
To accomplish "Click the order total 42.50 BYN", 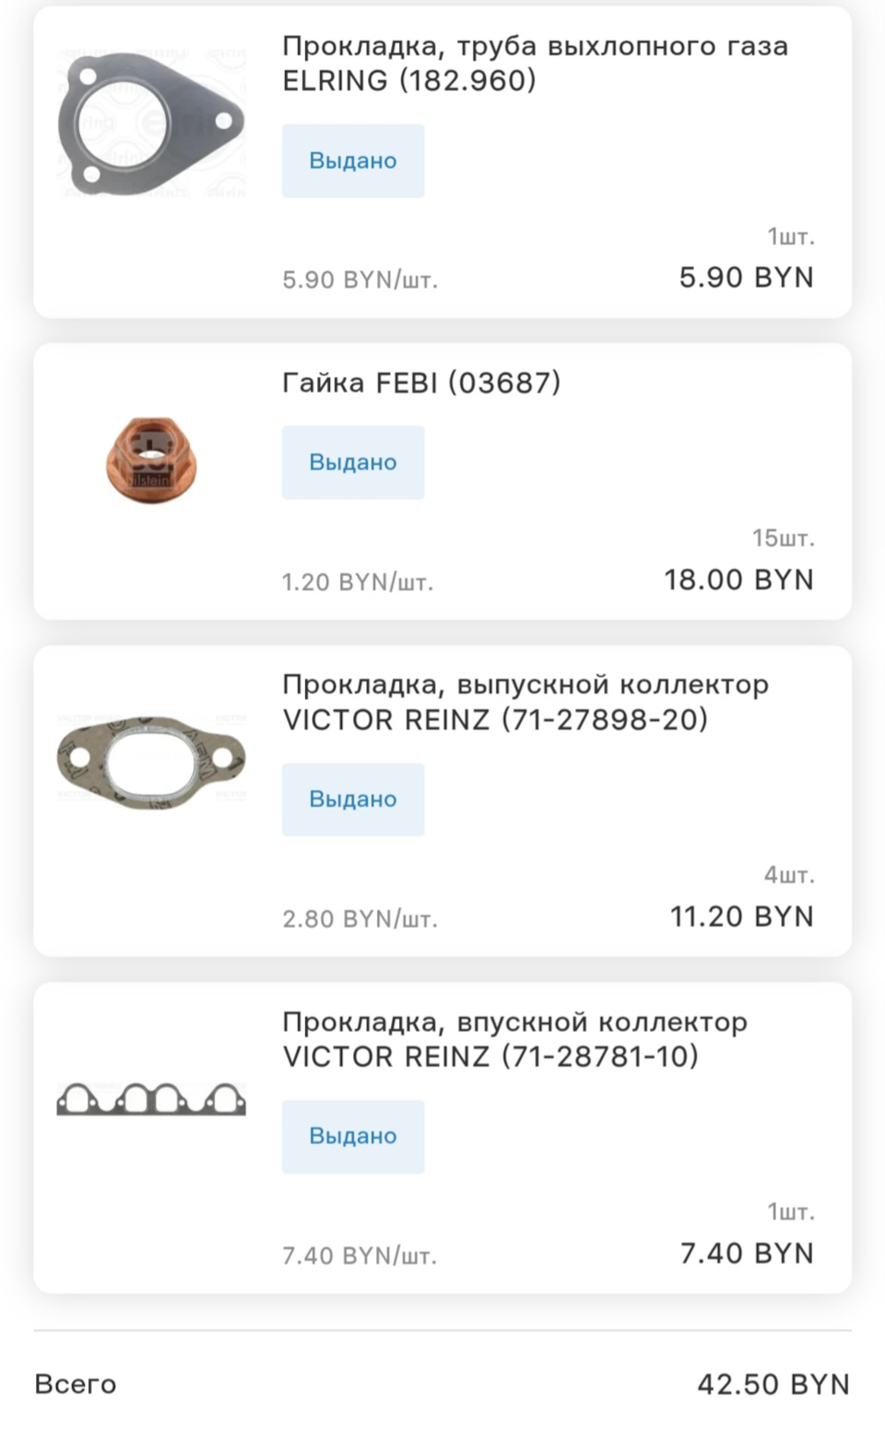I will tap(773, 1384).
